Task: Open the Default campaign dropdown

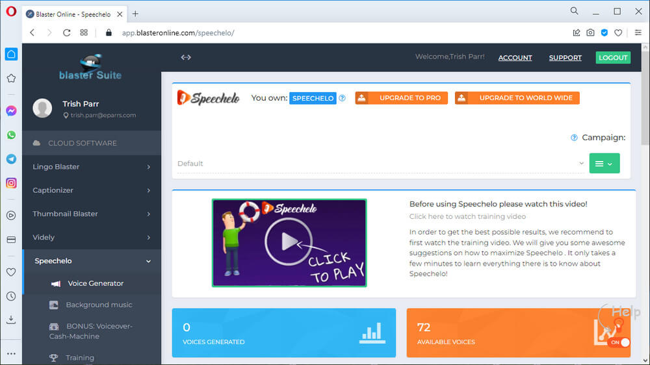Action: [380, 164]
